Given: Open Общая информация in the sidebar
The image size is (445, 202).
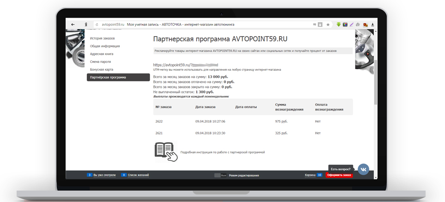Looking at the screenshot, I should (105, 46).
